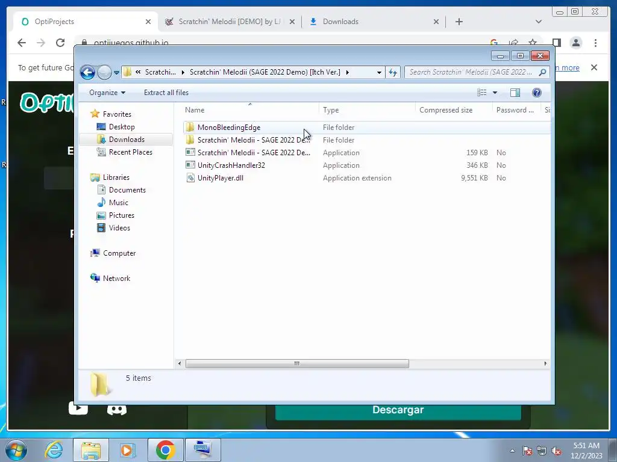Select the Scratchin' Melodii File folder row
Viewport: 617px width, 462px height.
pos(366,140)
